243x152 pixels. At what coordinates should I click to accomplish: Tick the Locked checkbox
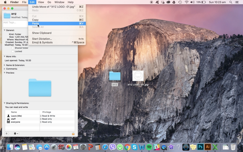pos(13,51)
